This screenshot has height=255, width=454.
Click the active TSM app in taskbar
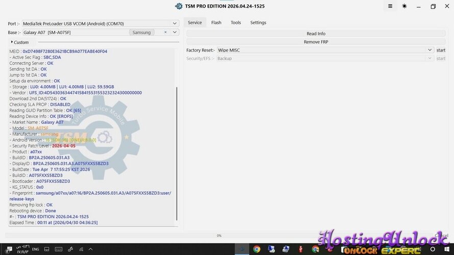[242, 249]
